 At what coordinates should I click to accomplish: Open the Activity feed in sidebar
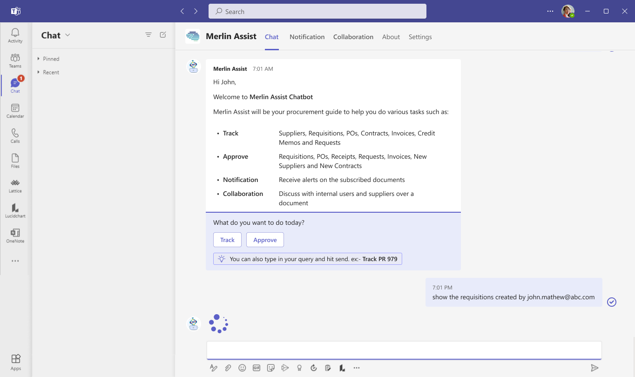(15, 35)
